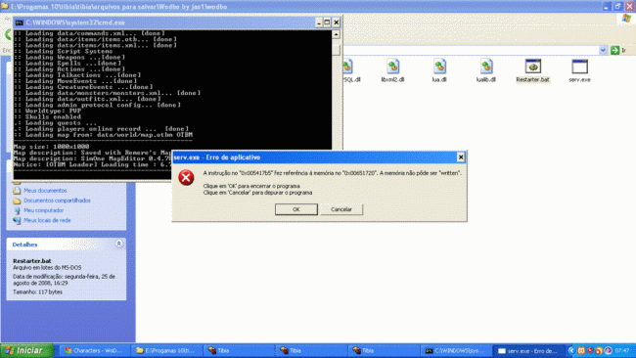Viewport: 636px width, 358px height.
Task: Click Cancelar to debug the program
Action: coord(341,209)
